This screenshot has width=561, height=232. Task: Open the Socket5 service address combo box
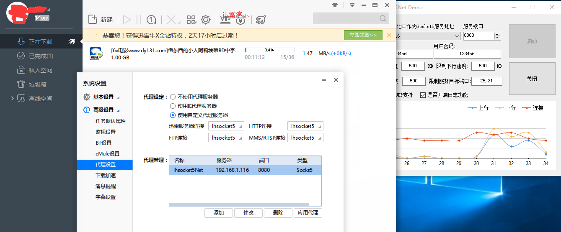point(428,36)
